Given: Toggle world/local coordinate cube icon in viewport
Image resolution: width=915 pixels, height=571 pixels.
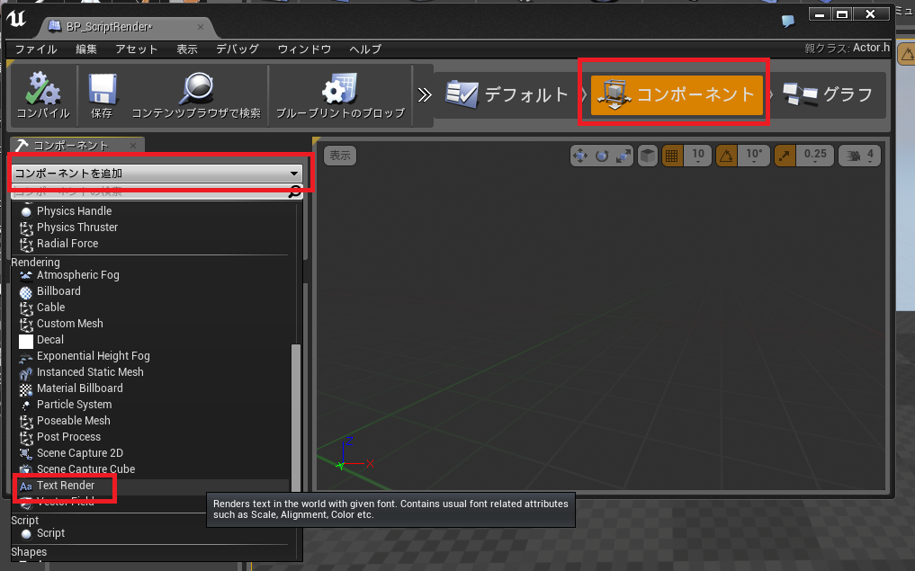Looking at the screenshot, I should [647, 156].
